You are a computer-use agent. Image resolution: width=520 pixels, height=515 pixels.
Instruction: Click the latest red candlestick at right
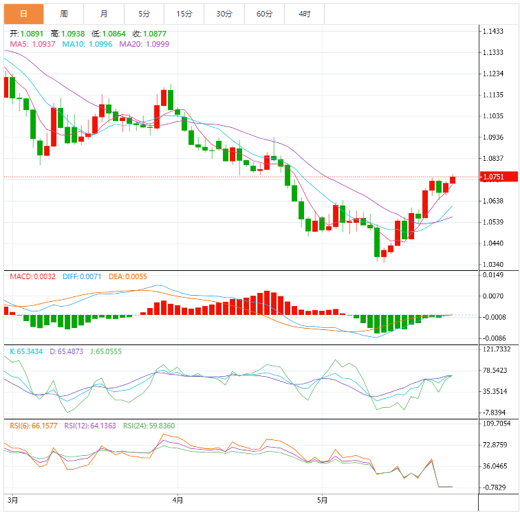(453, 179)
